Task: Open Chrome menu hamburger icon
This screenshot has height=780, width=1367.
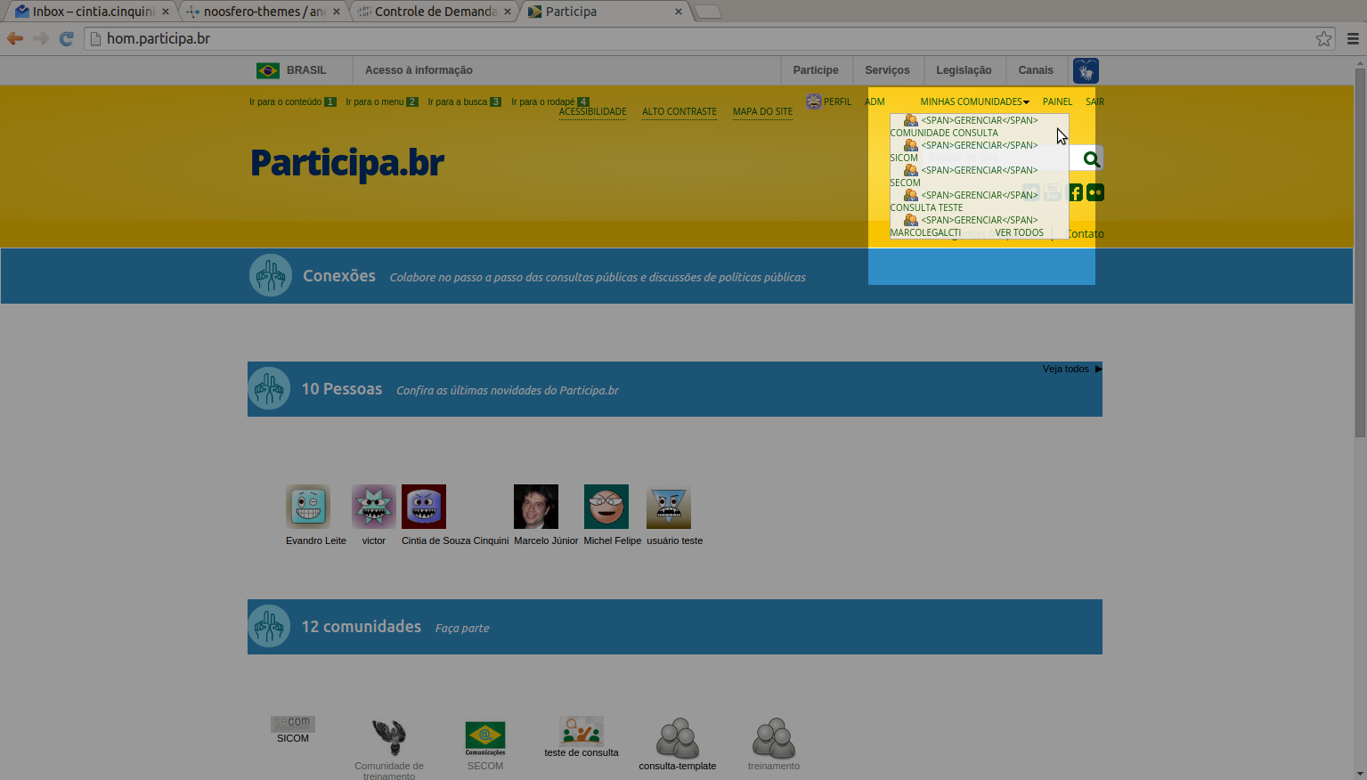Action: click(x=1353, y=38)
